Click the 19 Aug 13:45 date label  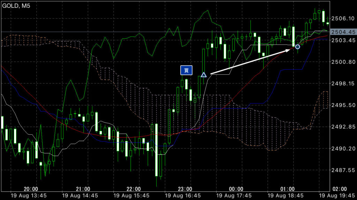coord(29,195)
